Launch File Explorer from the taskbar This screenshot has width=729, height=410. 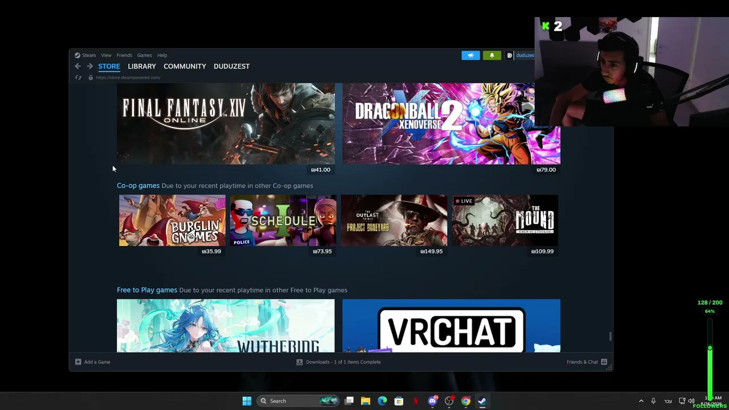pyautogui.click(x=366, y=401)
